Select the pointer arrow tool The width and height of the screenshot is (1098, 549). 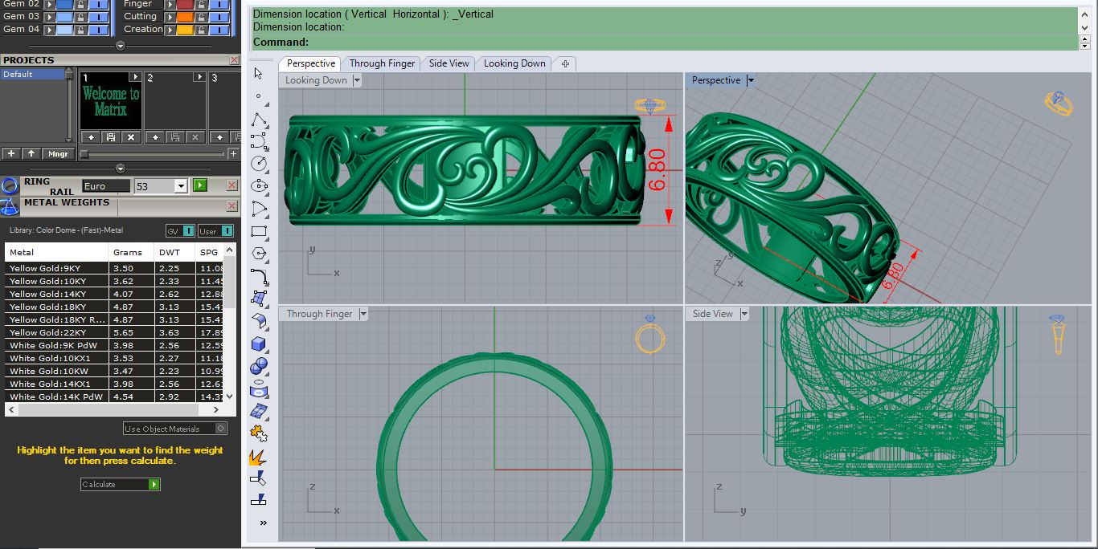[258, 73]
